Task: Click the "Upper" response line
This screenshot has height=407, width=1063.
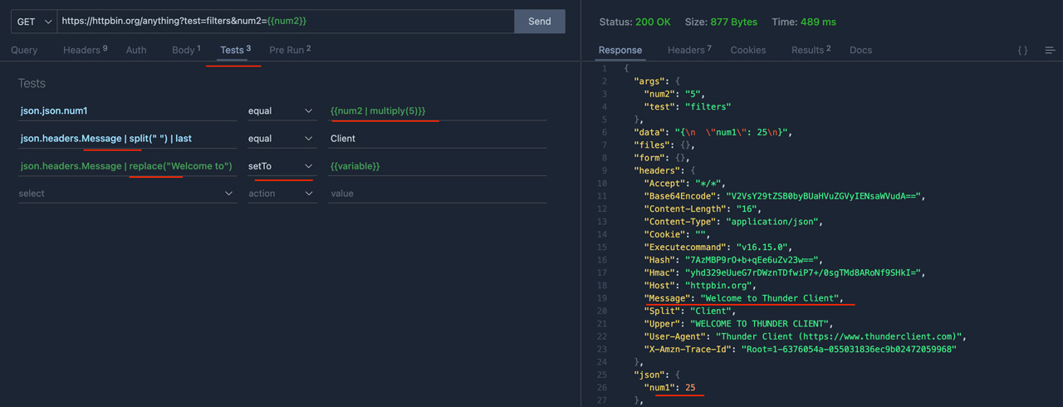Action: pos(738,323)
